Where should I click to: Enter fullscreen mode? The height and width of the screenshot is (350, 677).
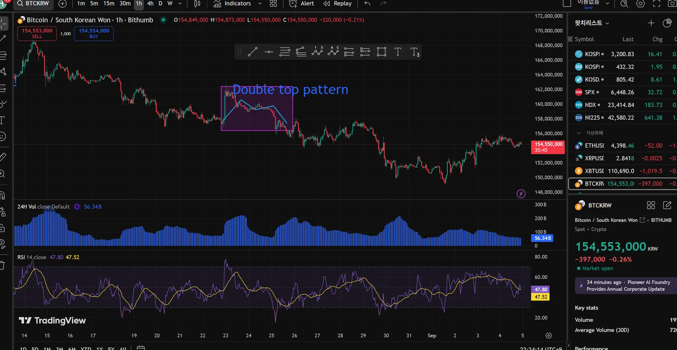(x=657, y=4)
